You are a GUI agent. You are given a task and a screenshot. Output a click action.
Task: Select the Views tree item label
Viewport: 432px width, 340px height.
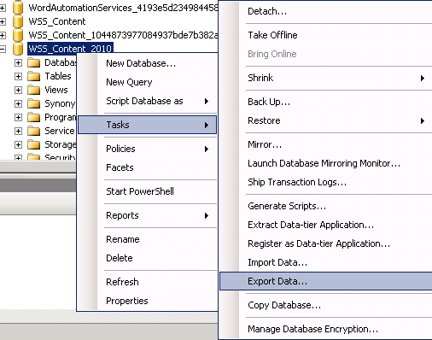pyautogui.click(x=56, y=90)
